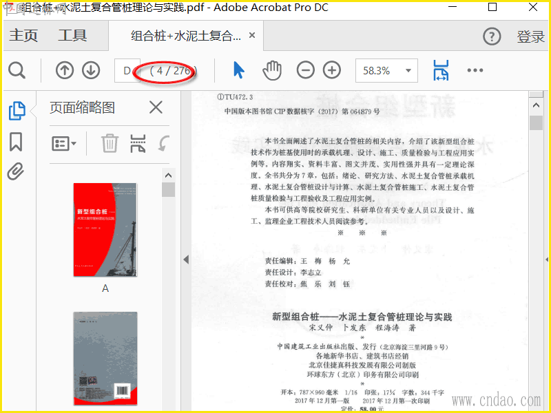Go to previous page with up arrow
This screenshot has width=551, height=413.
[x=65, y=70]
